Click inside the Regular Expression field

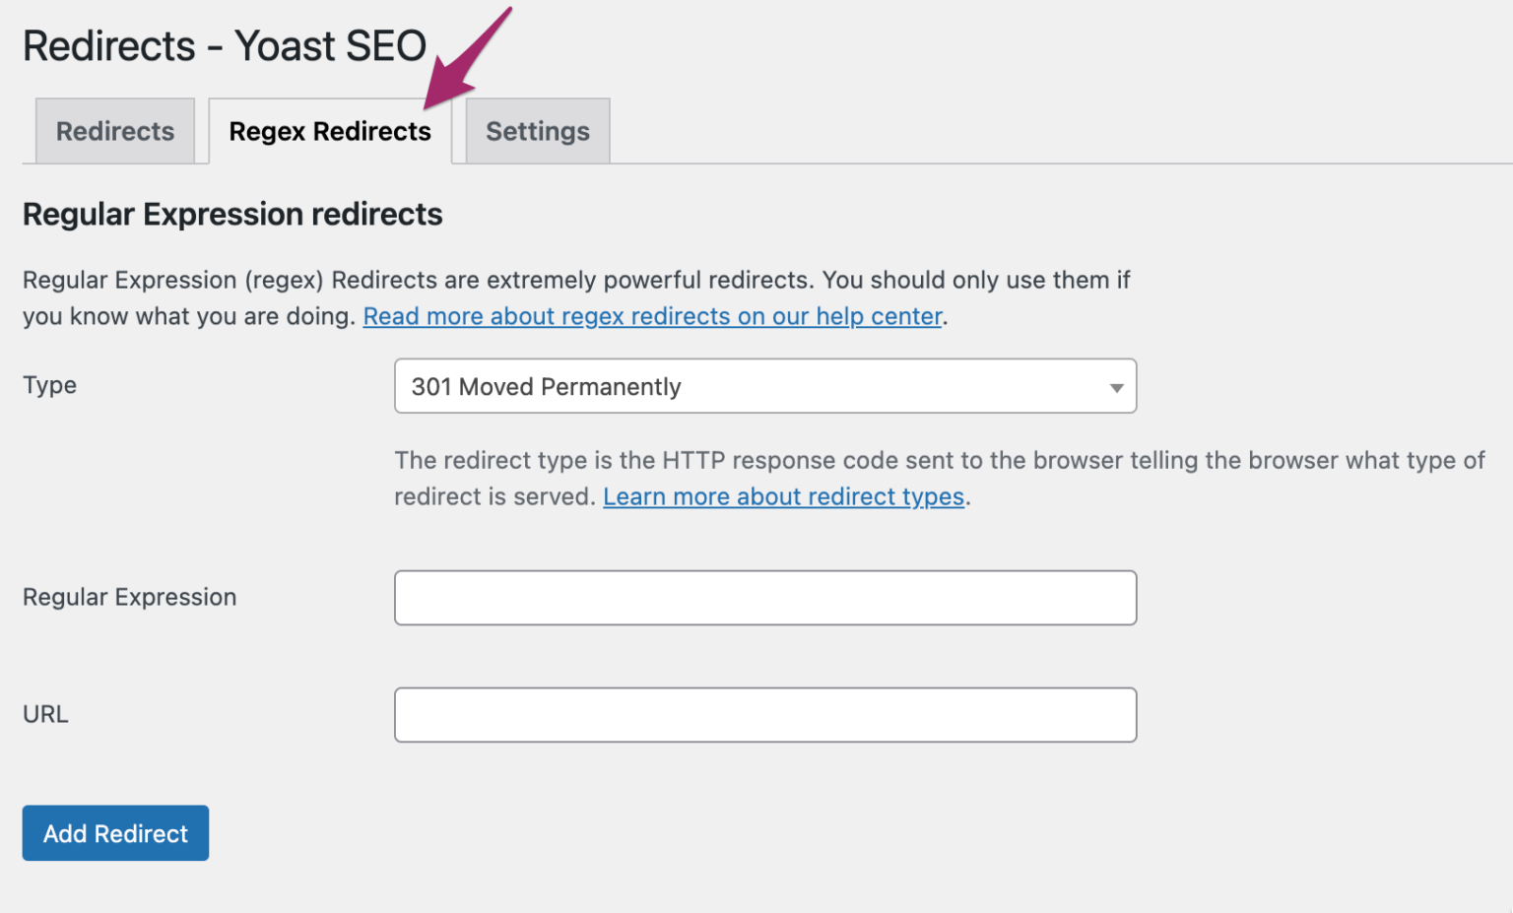pyautogui.click(x=765, y=597)
